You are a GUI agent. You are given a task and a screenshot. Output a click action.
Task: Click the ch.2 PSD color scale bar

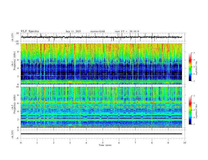point(190,110)
